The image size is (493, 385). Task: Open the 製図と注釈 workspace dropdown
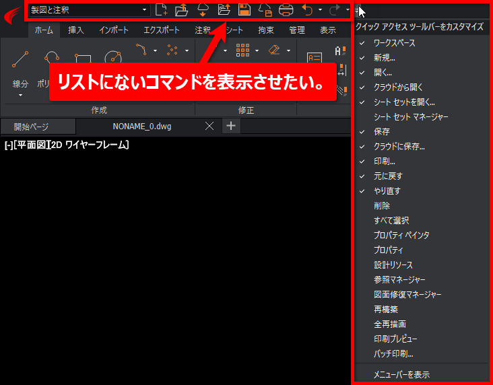[x=88, y=9]
